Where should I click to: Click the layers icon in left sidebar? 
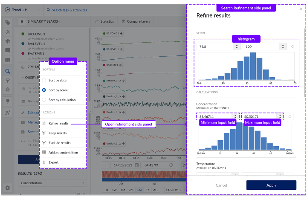[8, 41]
